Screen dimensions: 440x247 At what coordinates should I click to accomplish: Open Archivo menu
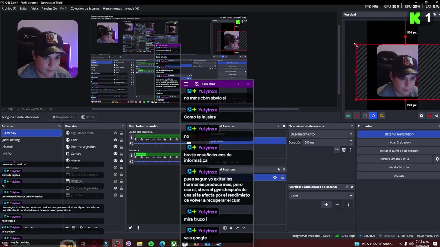[x=9, y=8]
